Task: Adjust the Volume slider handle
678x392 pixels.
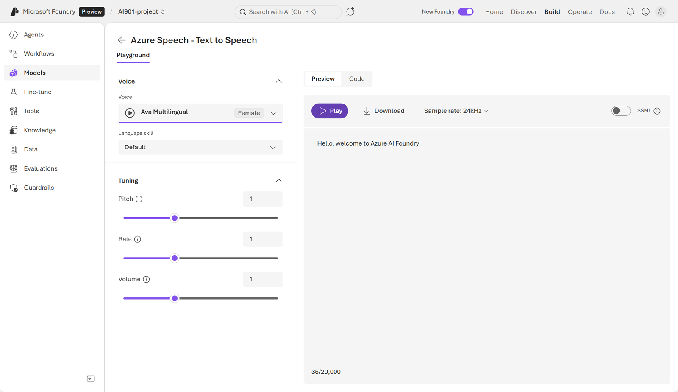Action: pyautogui.click(x=175, y=298)
